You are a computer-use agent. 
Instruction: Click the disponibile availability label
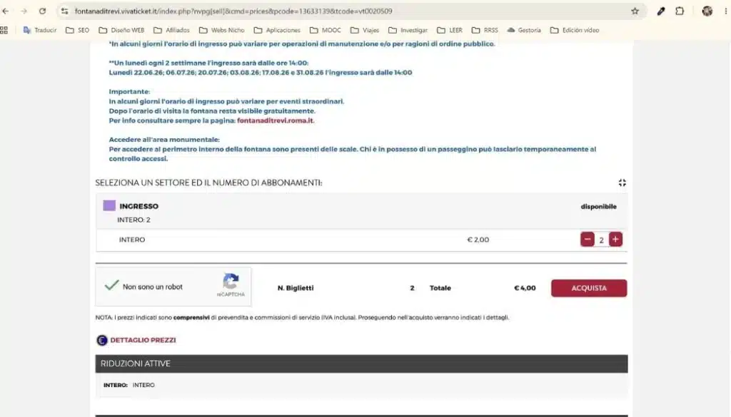coord(599,207)
